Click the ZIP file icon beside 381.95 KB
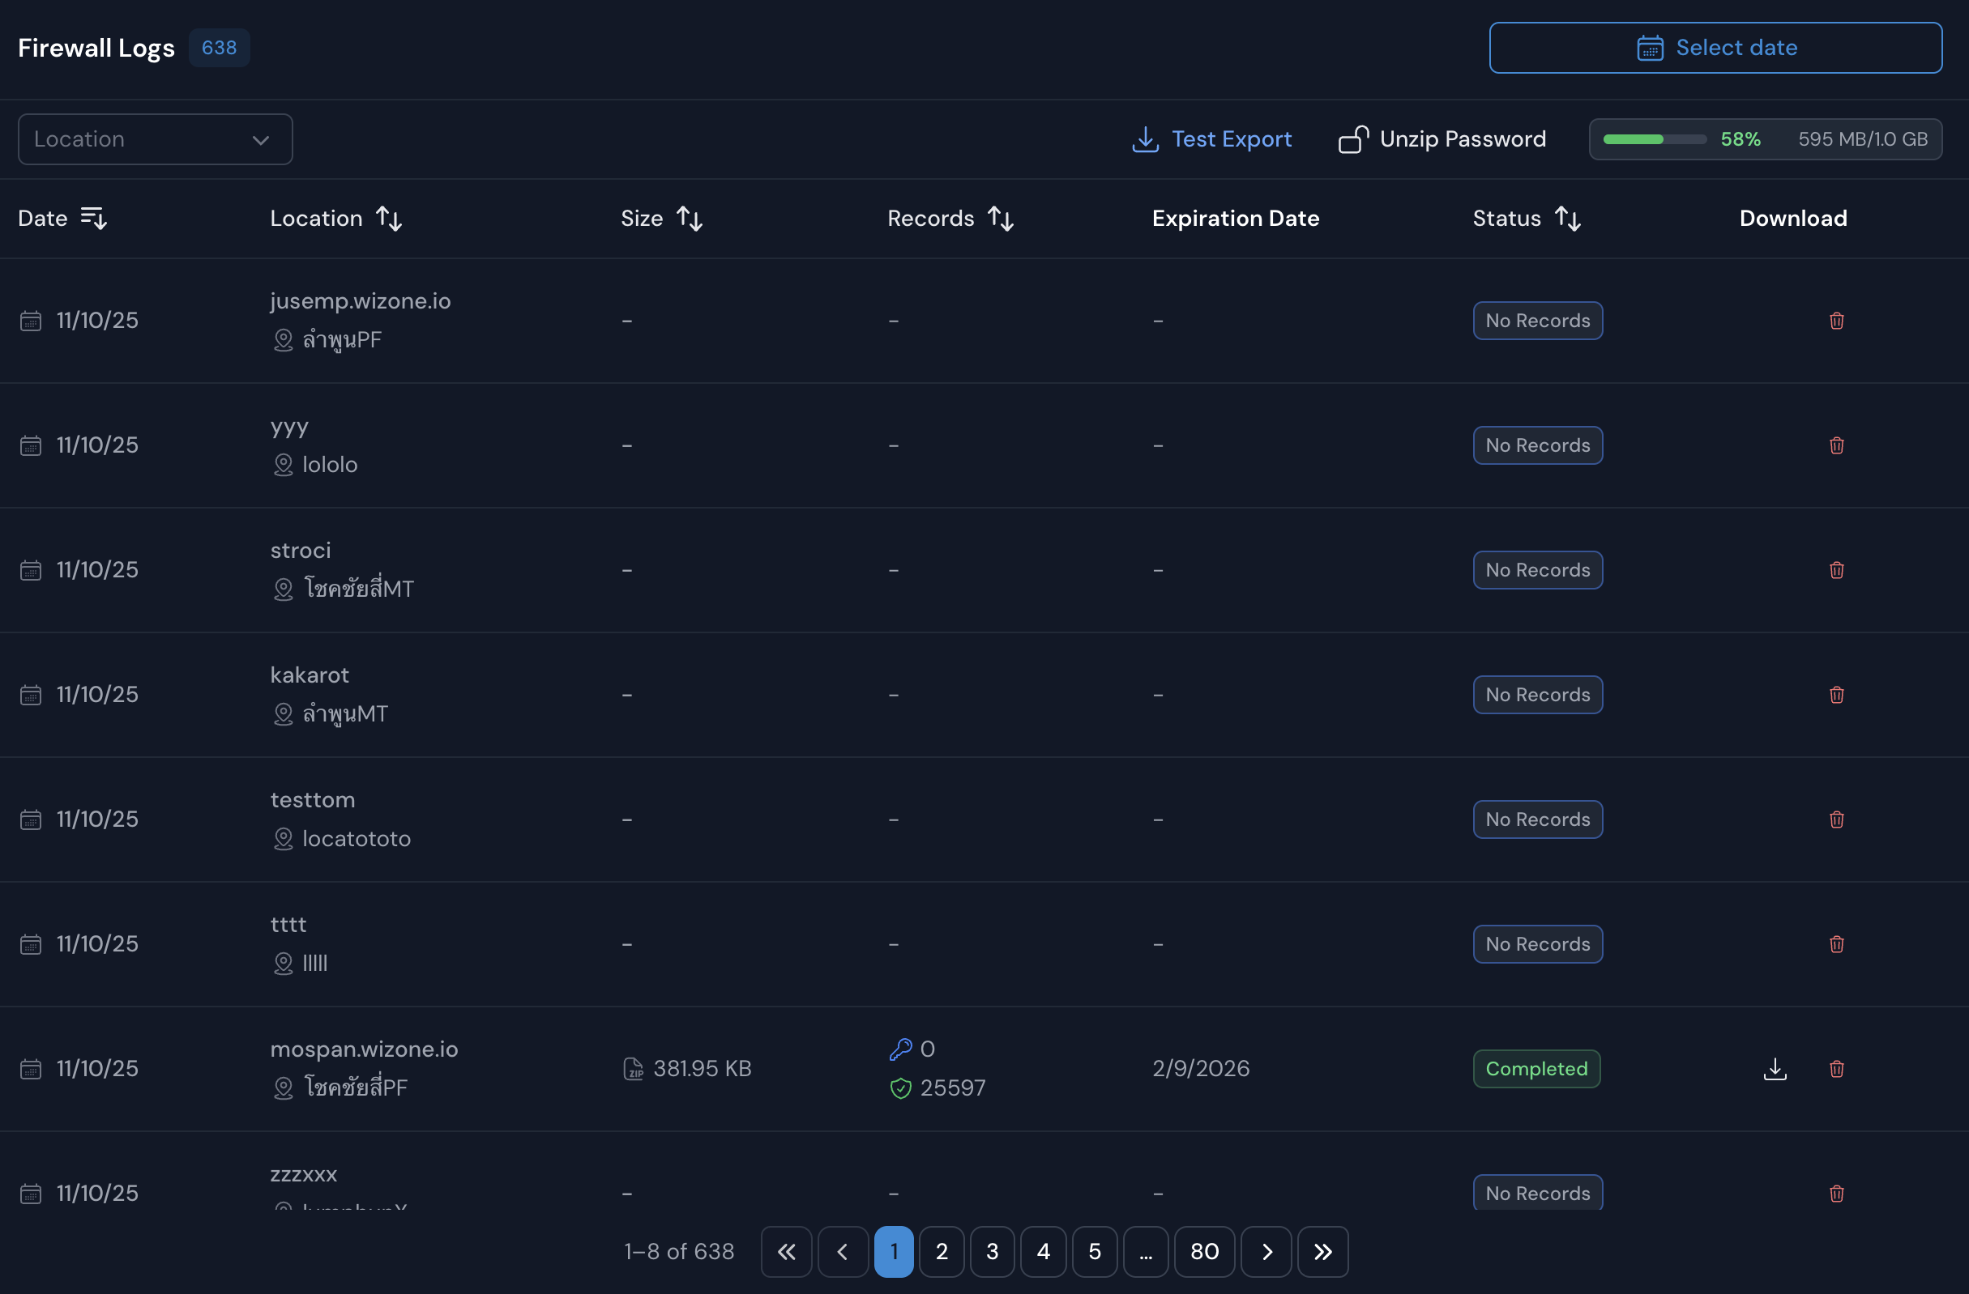 point(633,1068)
